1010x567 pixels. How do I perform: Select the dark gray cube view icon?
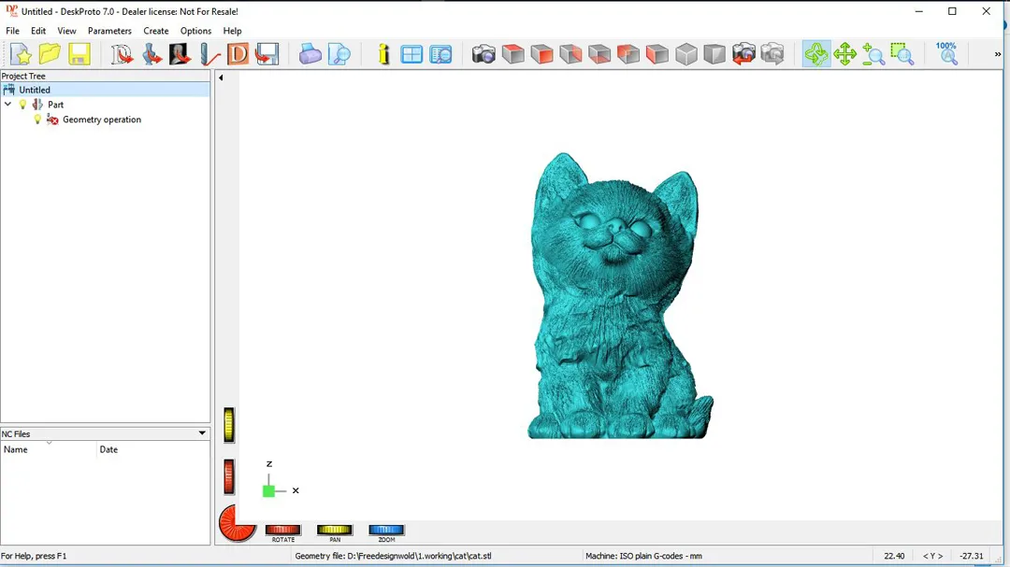click(x=714, y=54)
